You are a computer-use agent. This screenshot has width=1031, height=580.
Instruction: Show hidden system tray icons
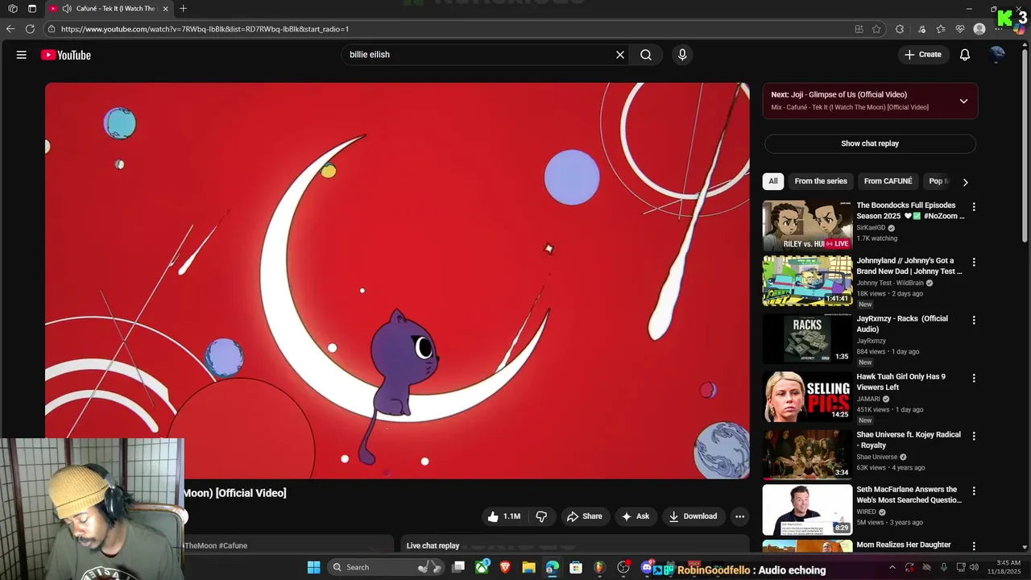(x=893, y=567)
